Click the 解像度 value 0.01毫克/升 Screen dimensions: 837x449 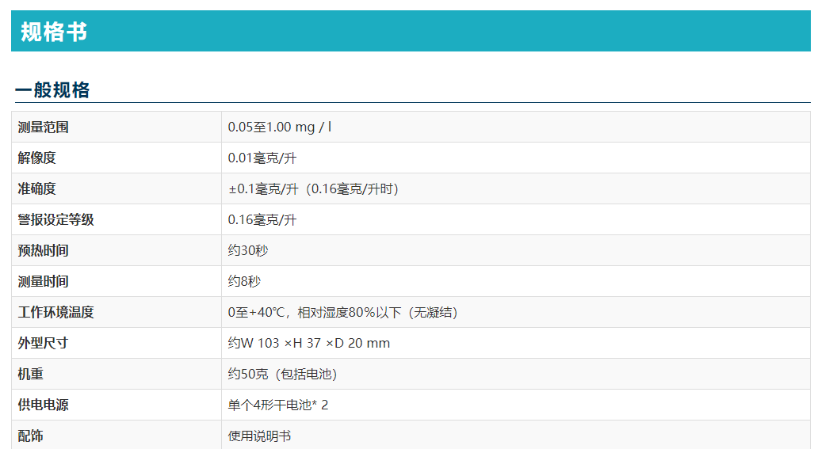click(262, 158)
